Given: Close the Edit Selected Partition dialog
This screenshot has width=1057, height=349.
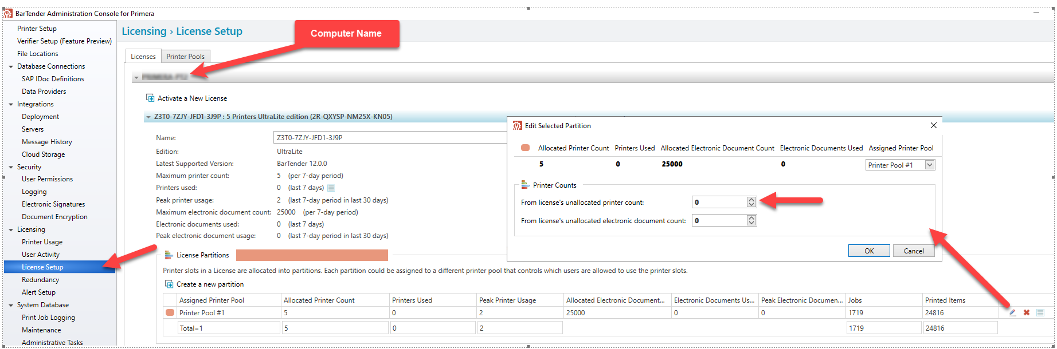Looking at the screenshot, I should click(934, 125).
